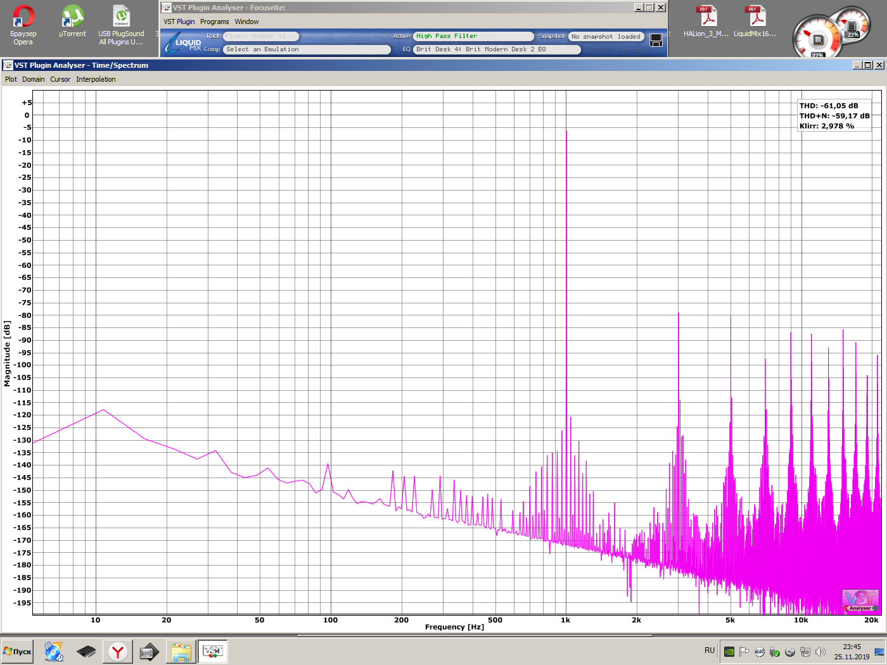Open the EQ 'Brit Desk 4' emulation dropdown
Image resolution: width=887 pixels, height=665 pixels.
tap(497, 49)
